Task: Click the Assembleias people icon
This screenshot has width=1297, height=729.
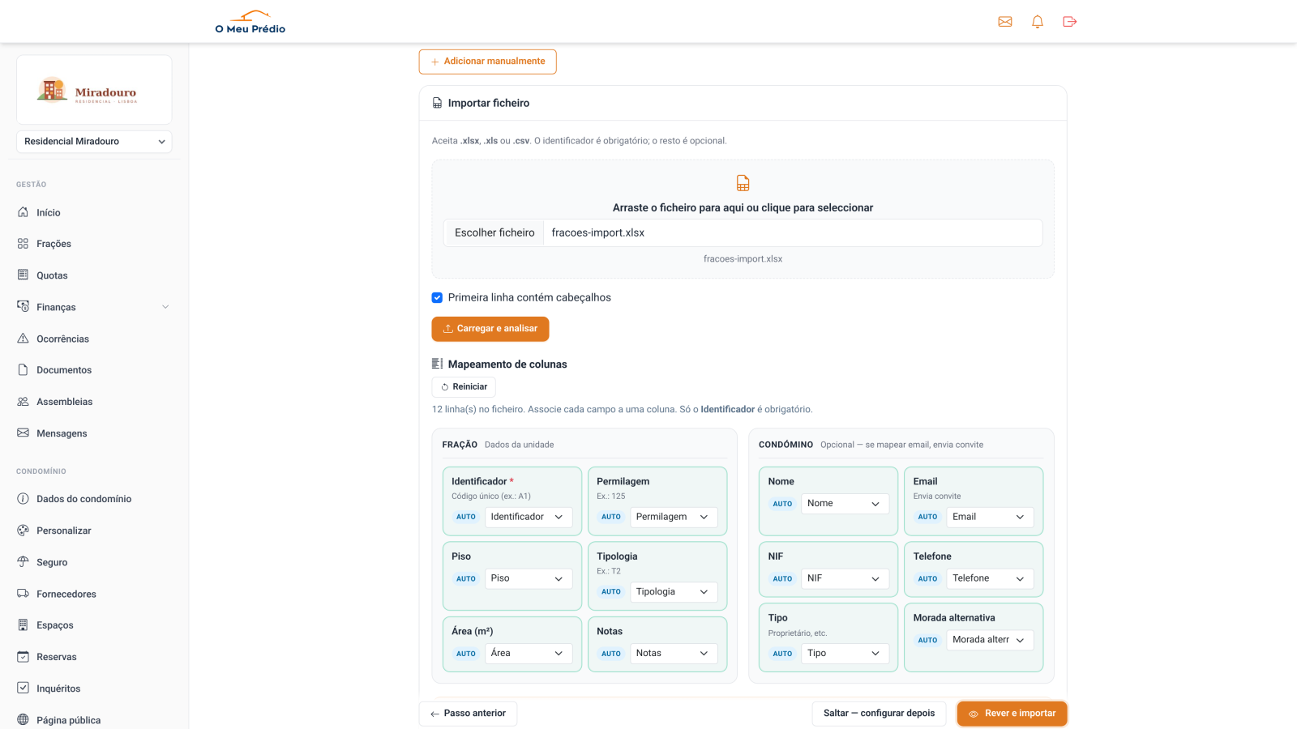Action: point(23,402)
